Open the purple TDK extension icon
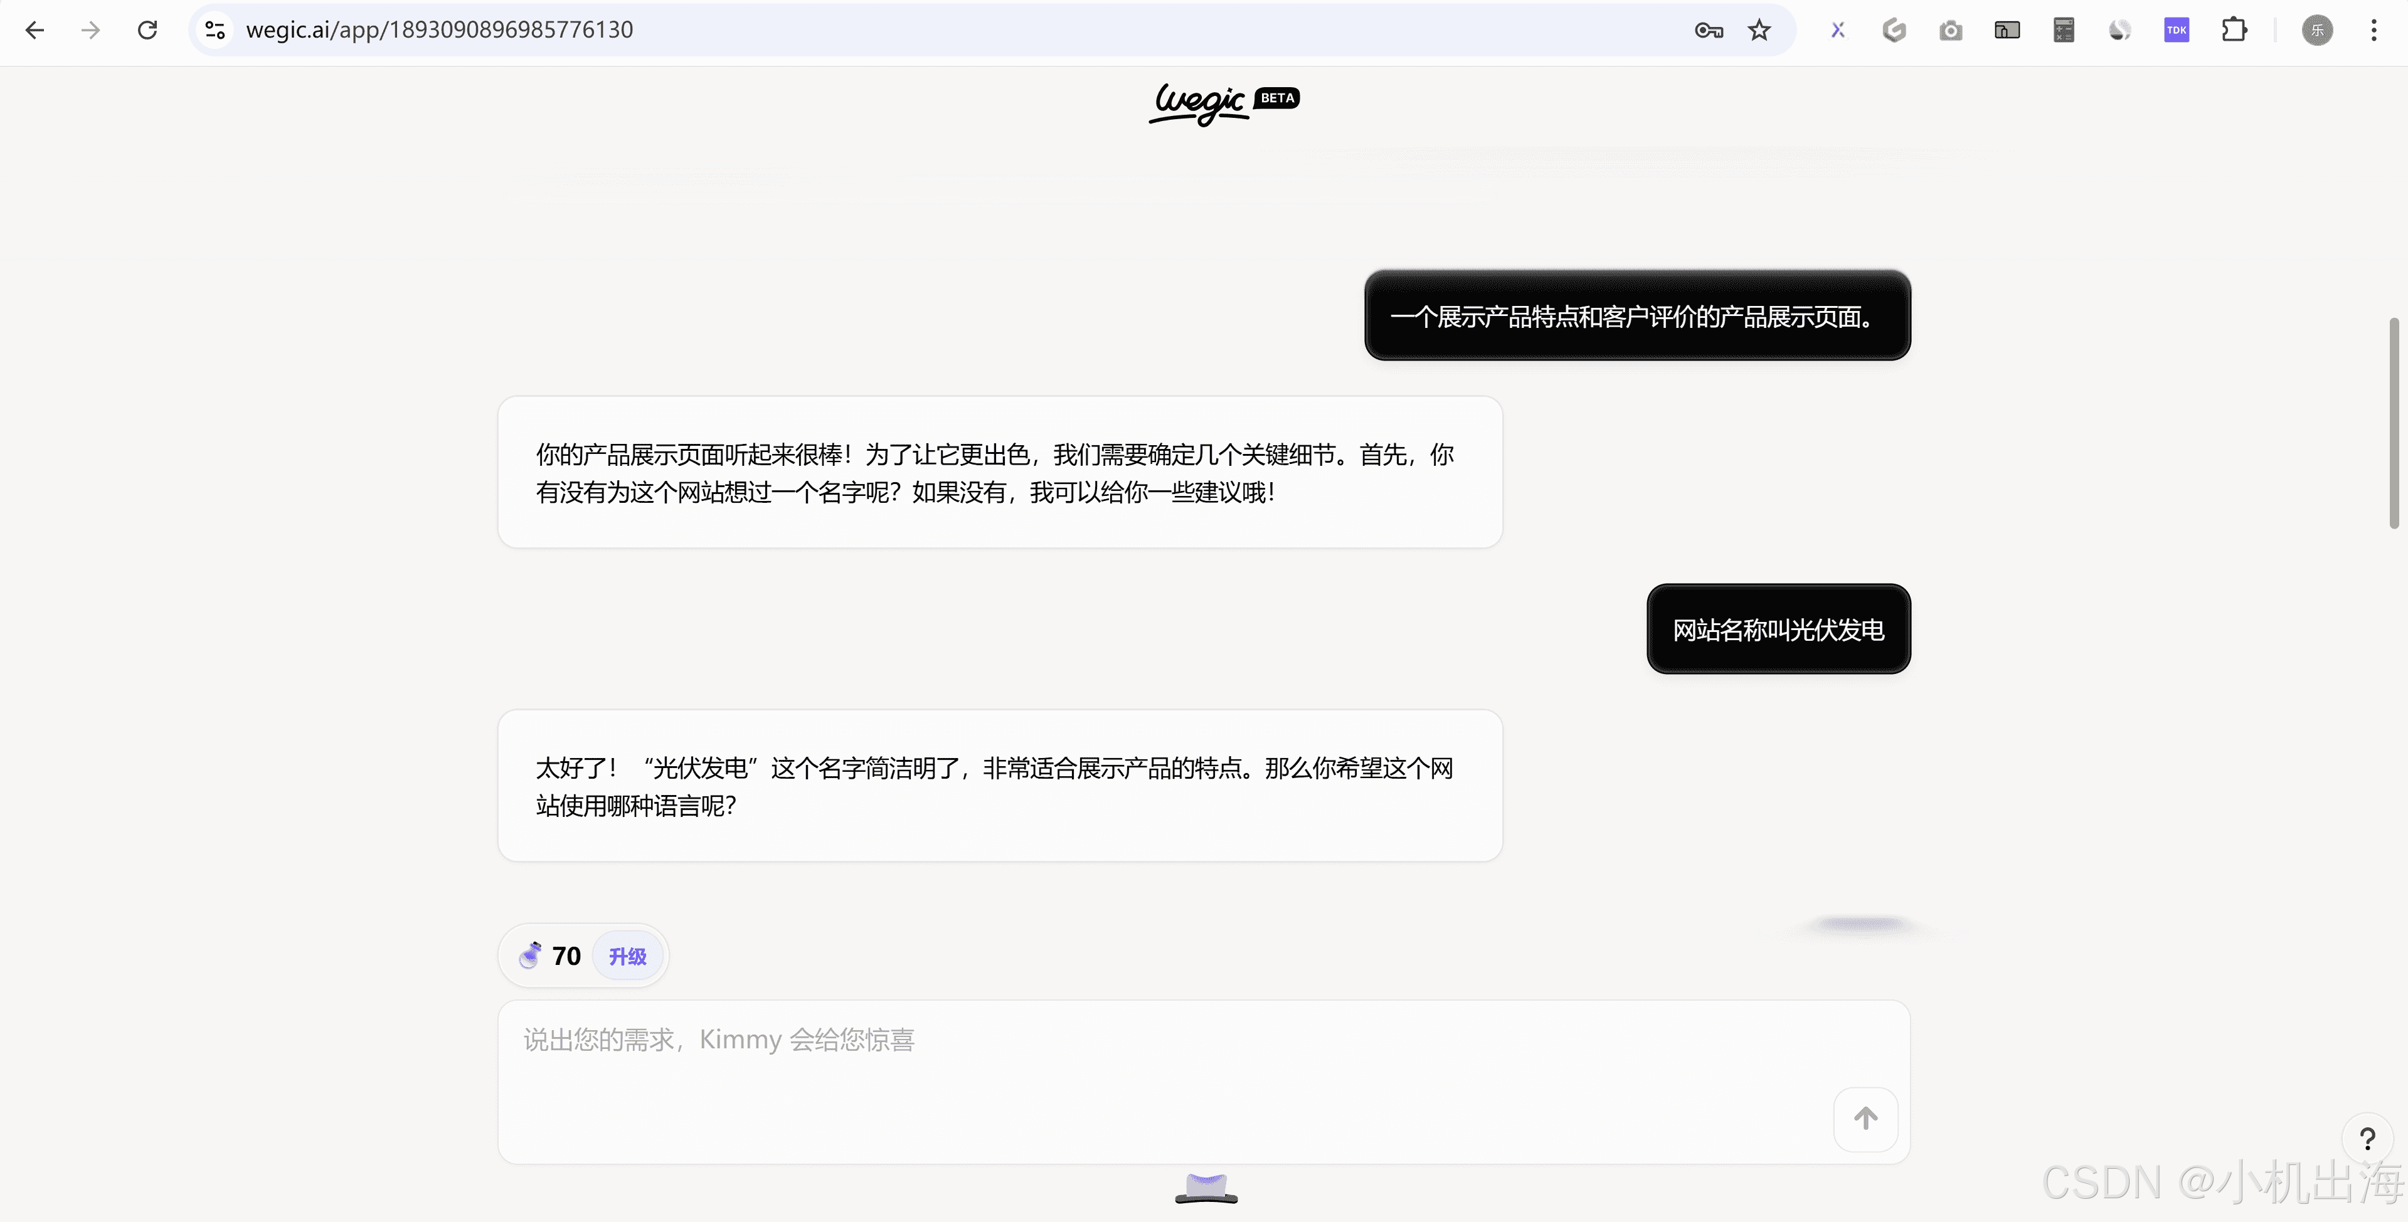The width and height of the screenshot is (2408, 1222). pyautogui.click(x=2177, y=30)
